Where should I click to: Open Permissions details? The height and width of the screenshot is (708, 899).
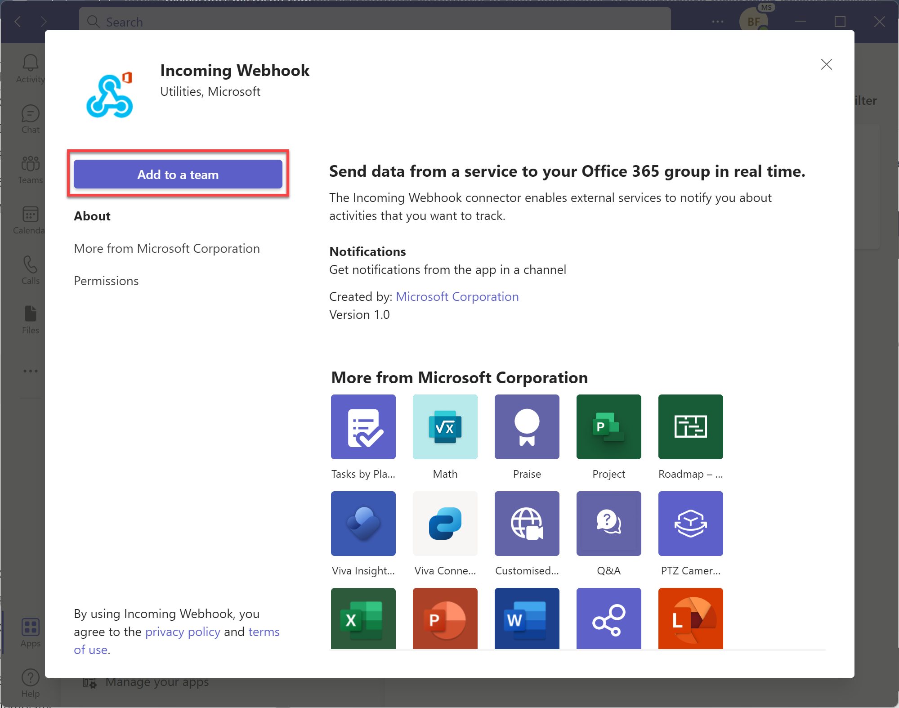(x=106, y=279)
